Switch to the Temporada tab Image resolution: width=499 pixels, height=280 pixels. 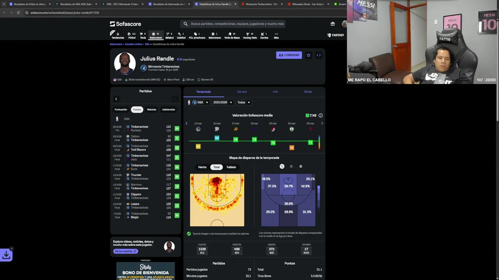click(x=203, y=92)
